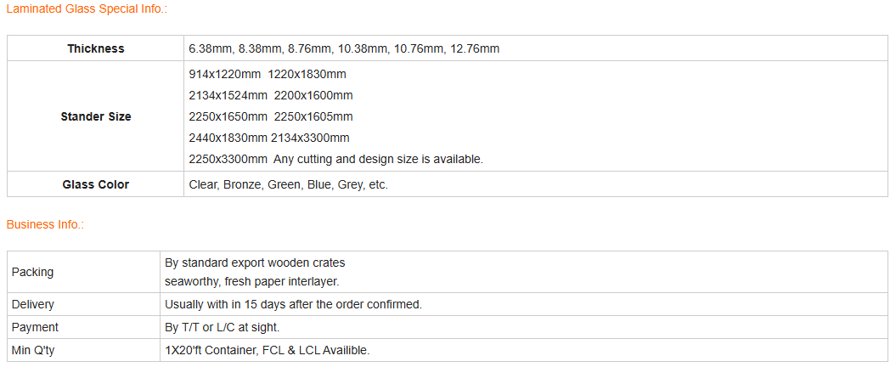
Task: Click the standard export wooden crates text
Action: pyautogui.click(x=255, y=263)
